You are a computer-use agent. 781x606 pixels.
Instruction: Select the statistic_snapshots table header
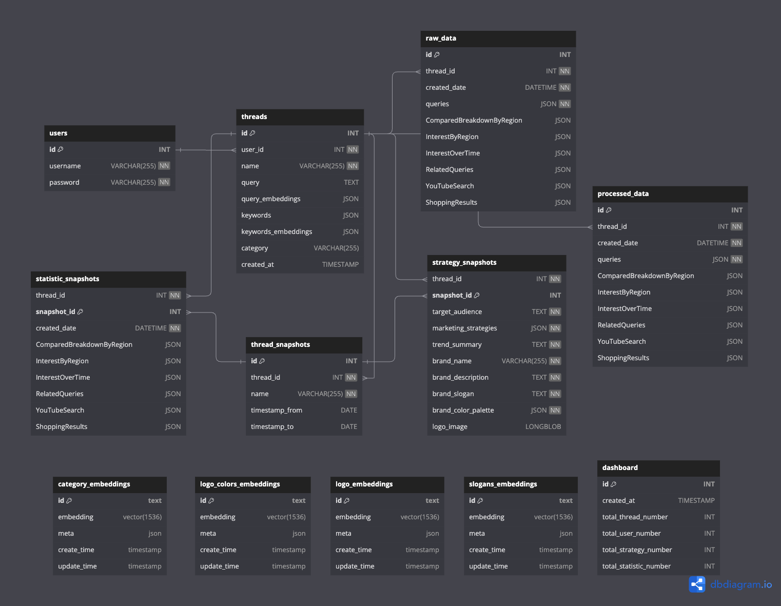pos(108,279)
